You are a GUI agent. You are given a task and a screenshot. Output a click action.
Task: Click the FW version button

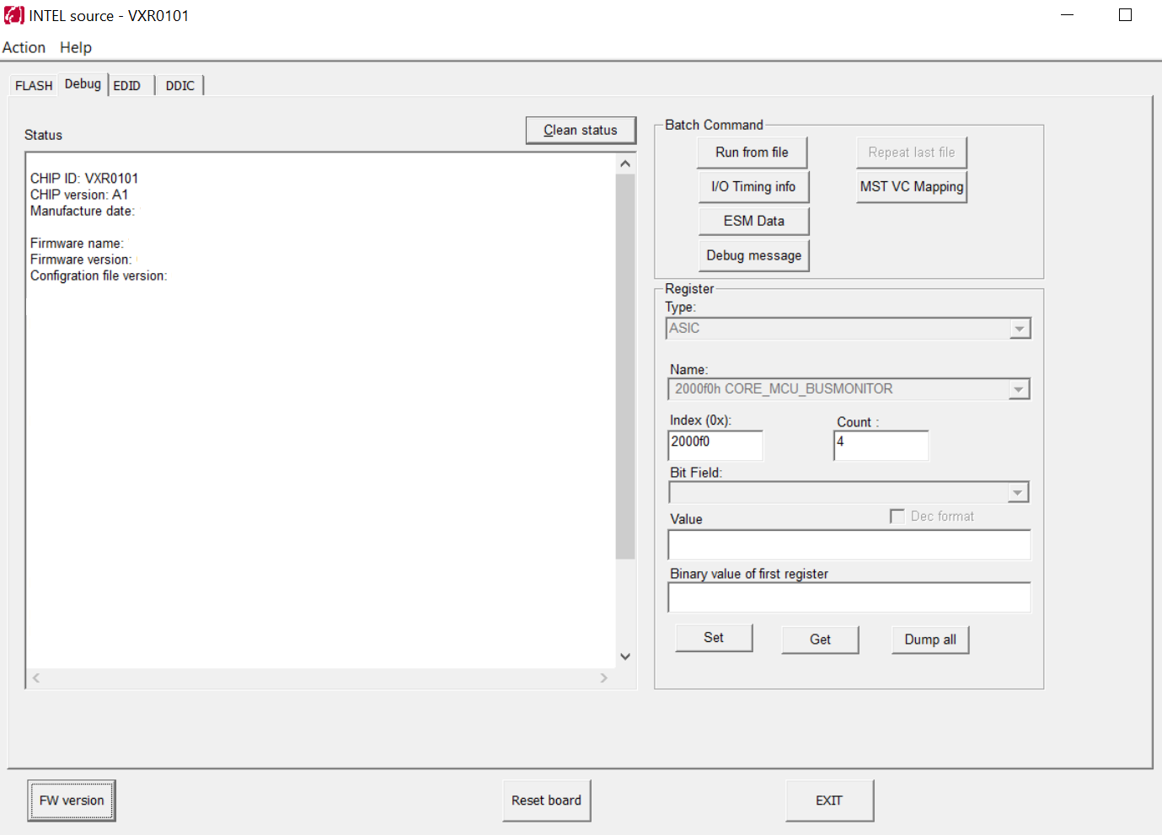72,800
